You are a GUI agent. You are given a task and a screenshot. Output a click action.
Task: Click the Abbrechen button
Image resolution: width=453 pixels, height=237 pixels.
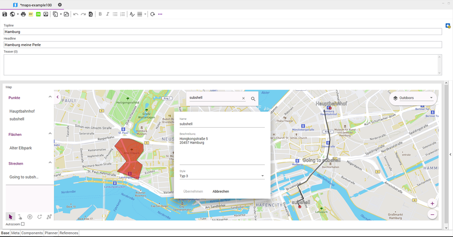tap(221, 191)
